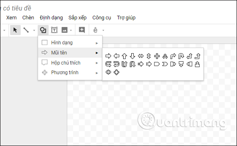Open the Xem menu
Screen dimensions: 237x146
11,18
